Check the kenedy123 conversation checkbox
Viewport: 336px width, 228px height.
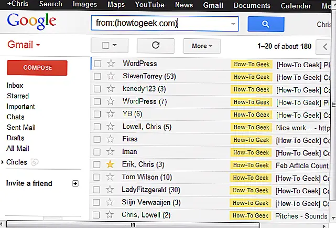97,89
